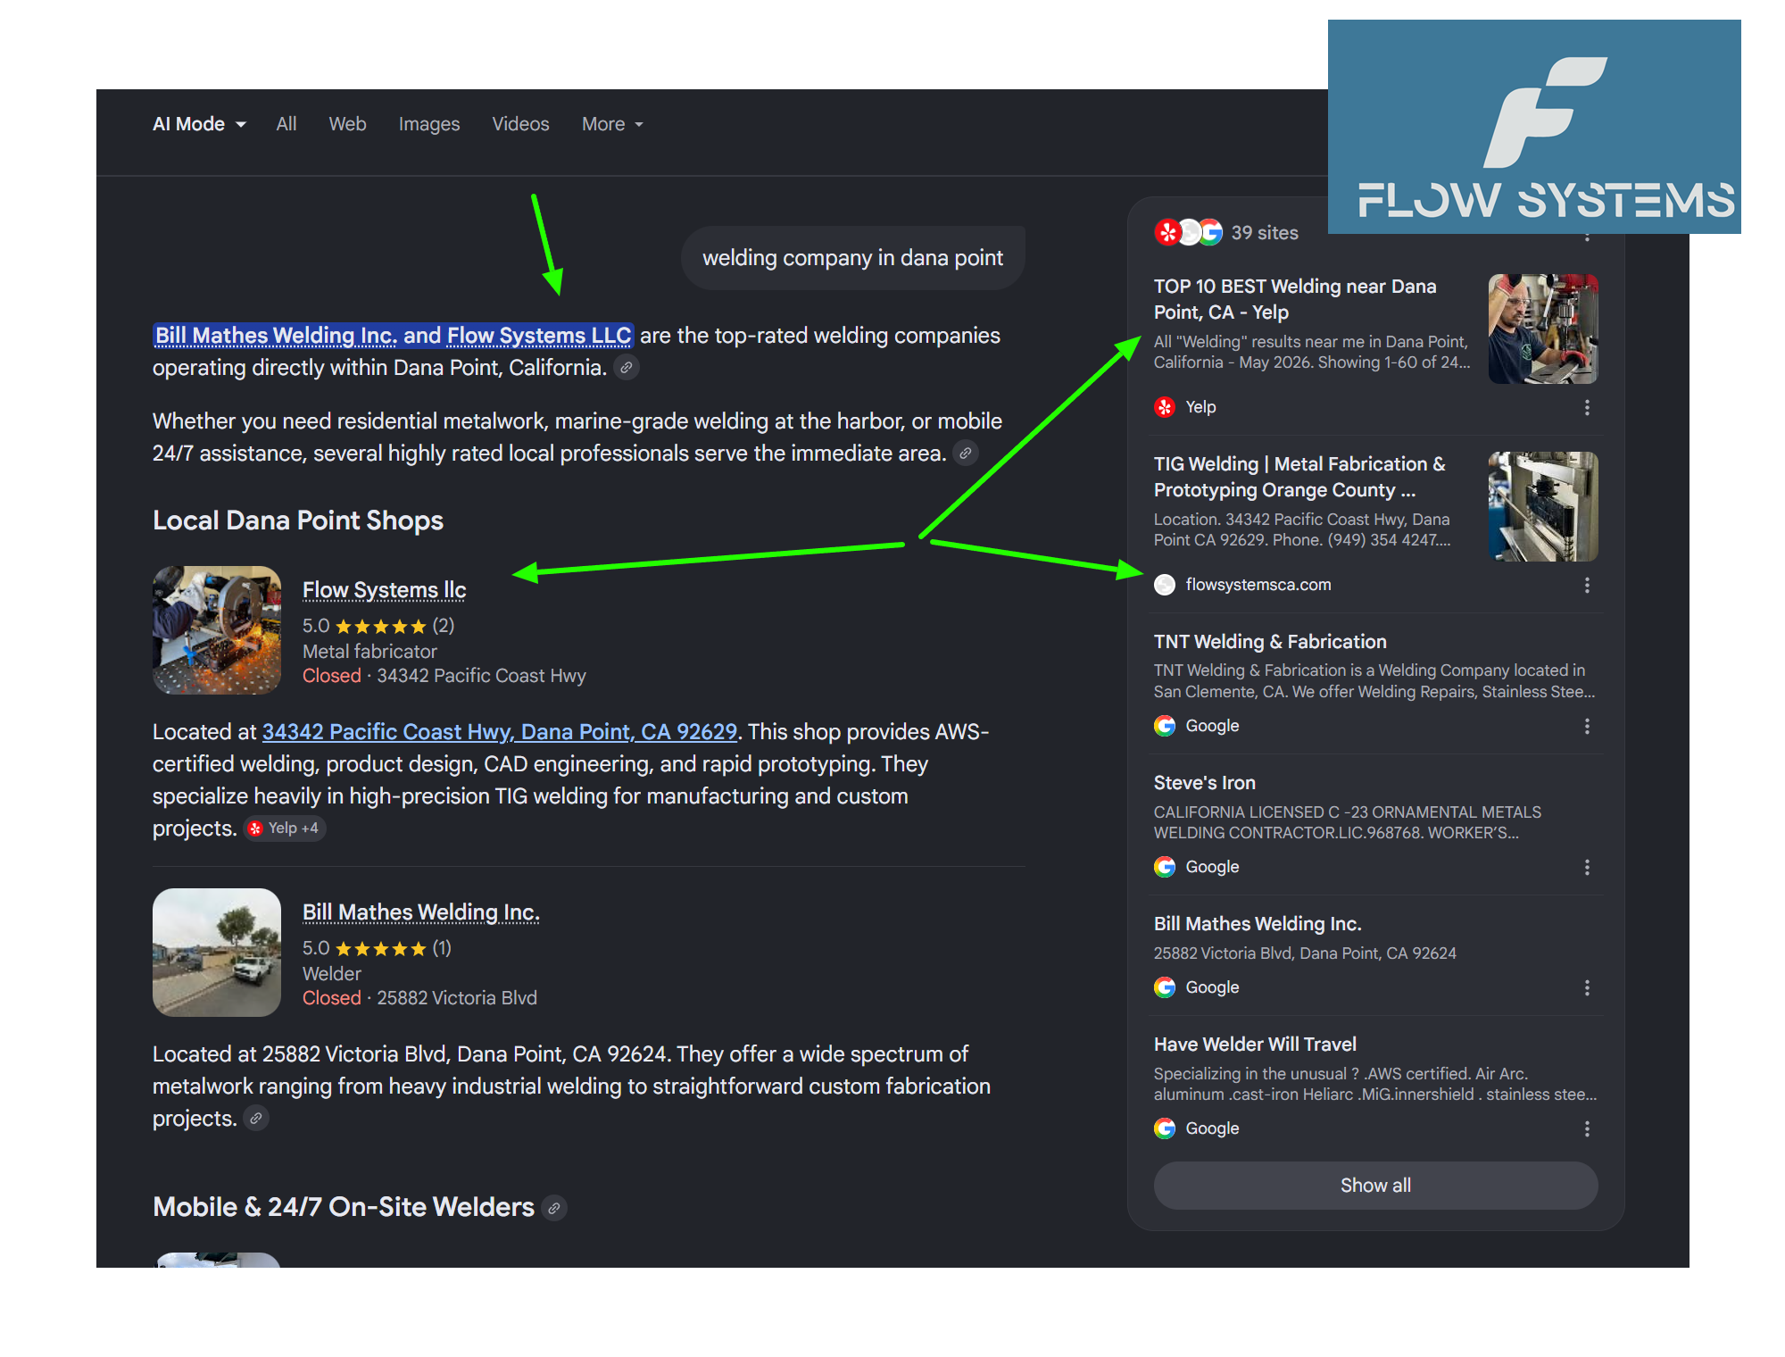The image size is (1785, 1357).
Task: Click the flowsystemsca.com source favicon
Action: 1165,585
